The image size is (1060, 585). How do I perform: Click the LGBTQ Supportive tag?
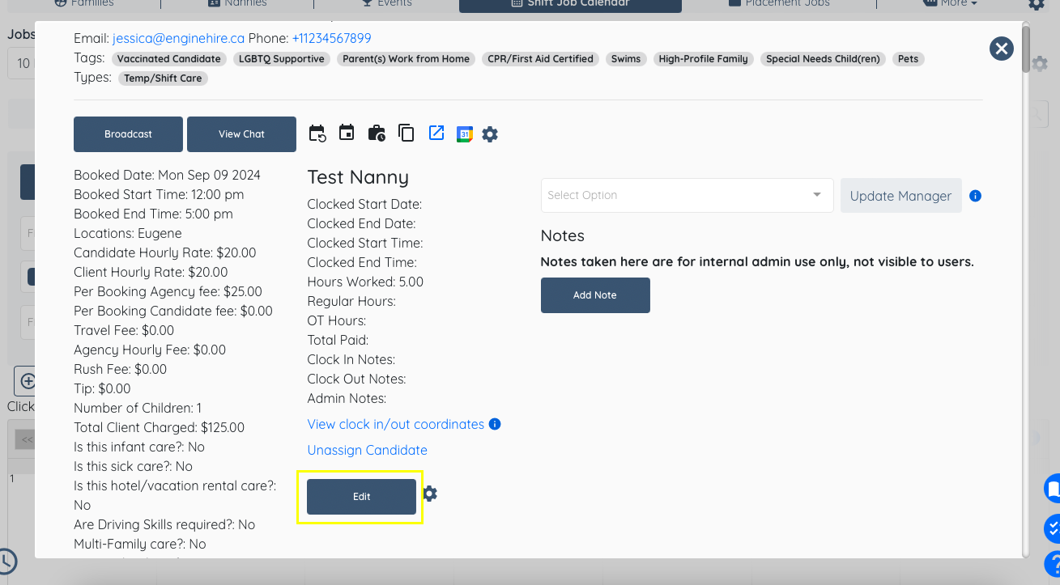[282, 59]
